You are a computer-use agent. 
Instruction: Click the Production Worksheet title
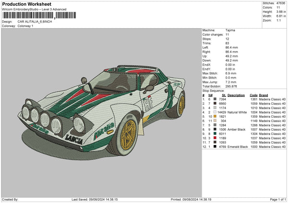[26, 4]
